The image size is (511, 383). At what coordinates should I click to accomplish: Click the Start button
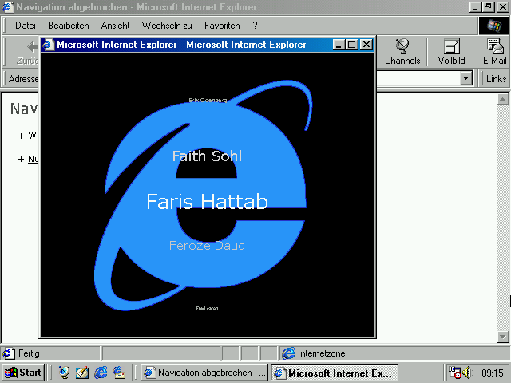23,373
